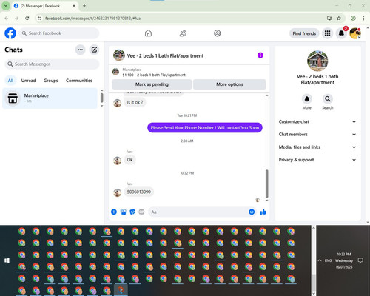The width and height of the screenshot is (370, 296).
Task: Open the notifications bell
Action: coord(341,33)
